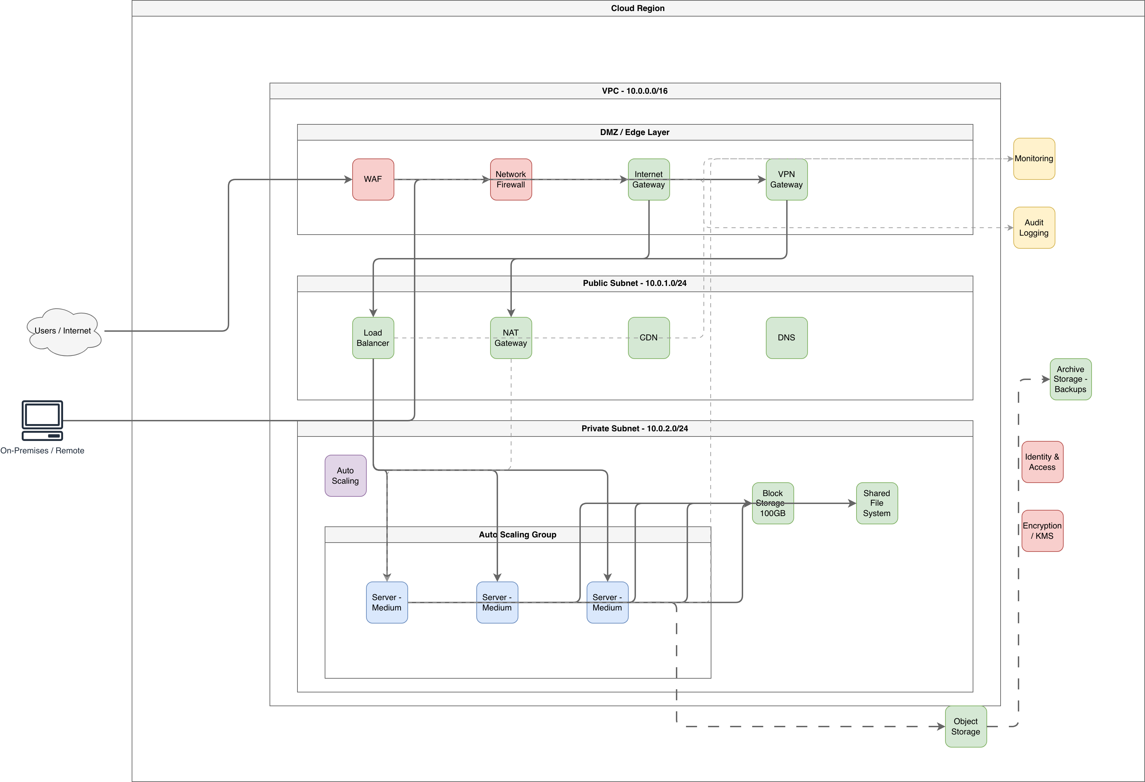Click the On-Premises / Remote label
This screenshot has width=1145, height=782.
tap(42, 451)
